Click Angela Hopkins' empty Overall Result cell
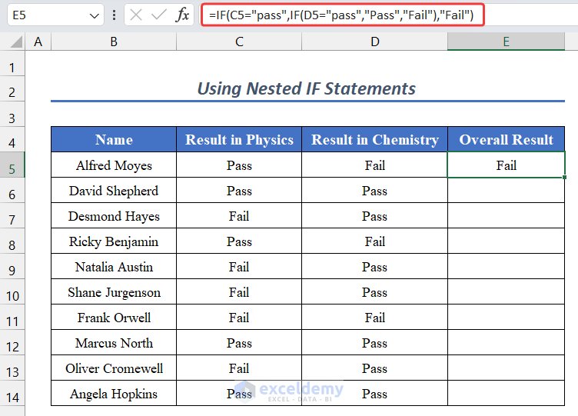This screenshot has height=416, width=578. click(x=506, y=394)
